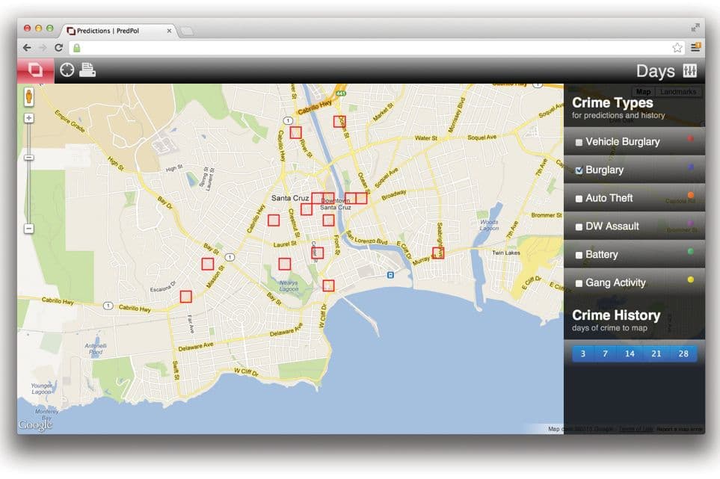Click the Twin Lakes map label
720x479 pixels.
click(x=506, y=253)
